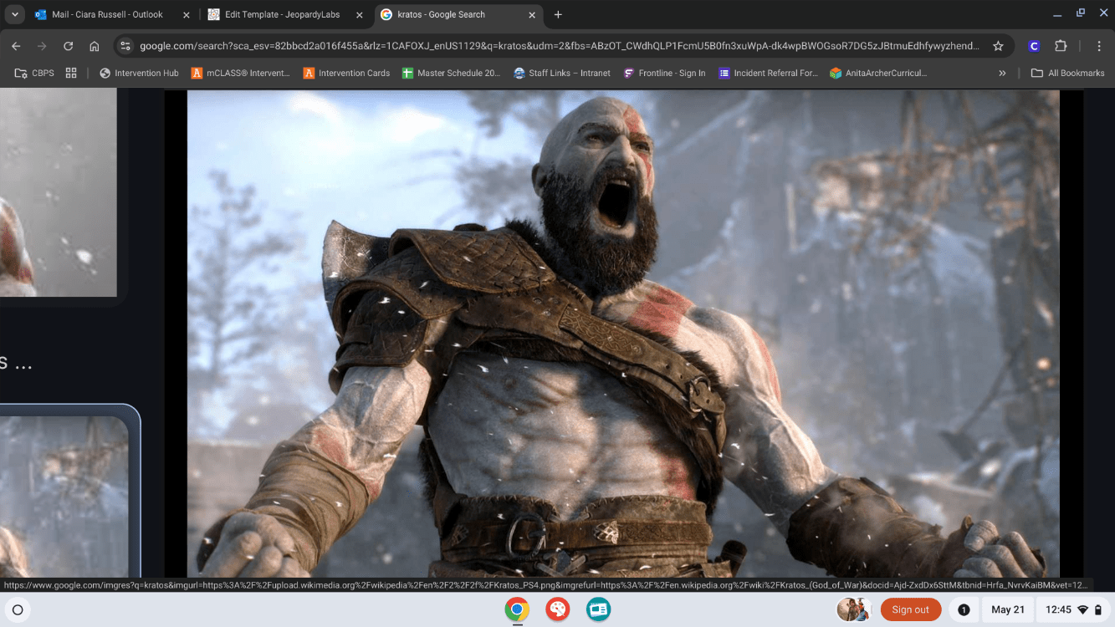
Task: Close the Outlook Mail tab
Action: [x=186, y=14]
